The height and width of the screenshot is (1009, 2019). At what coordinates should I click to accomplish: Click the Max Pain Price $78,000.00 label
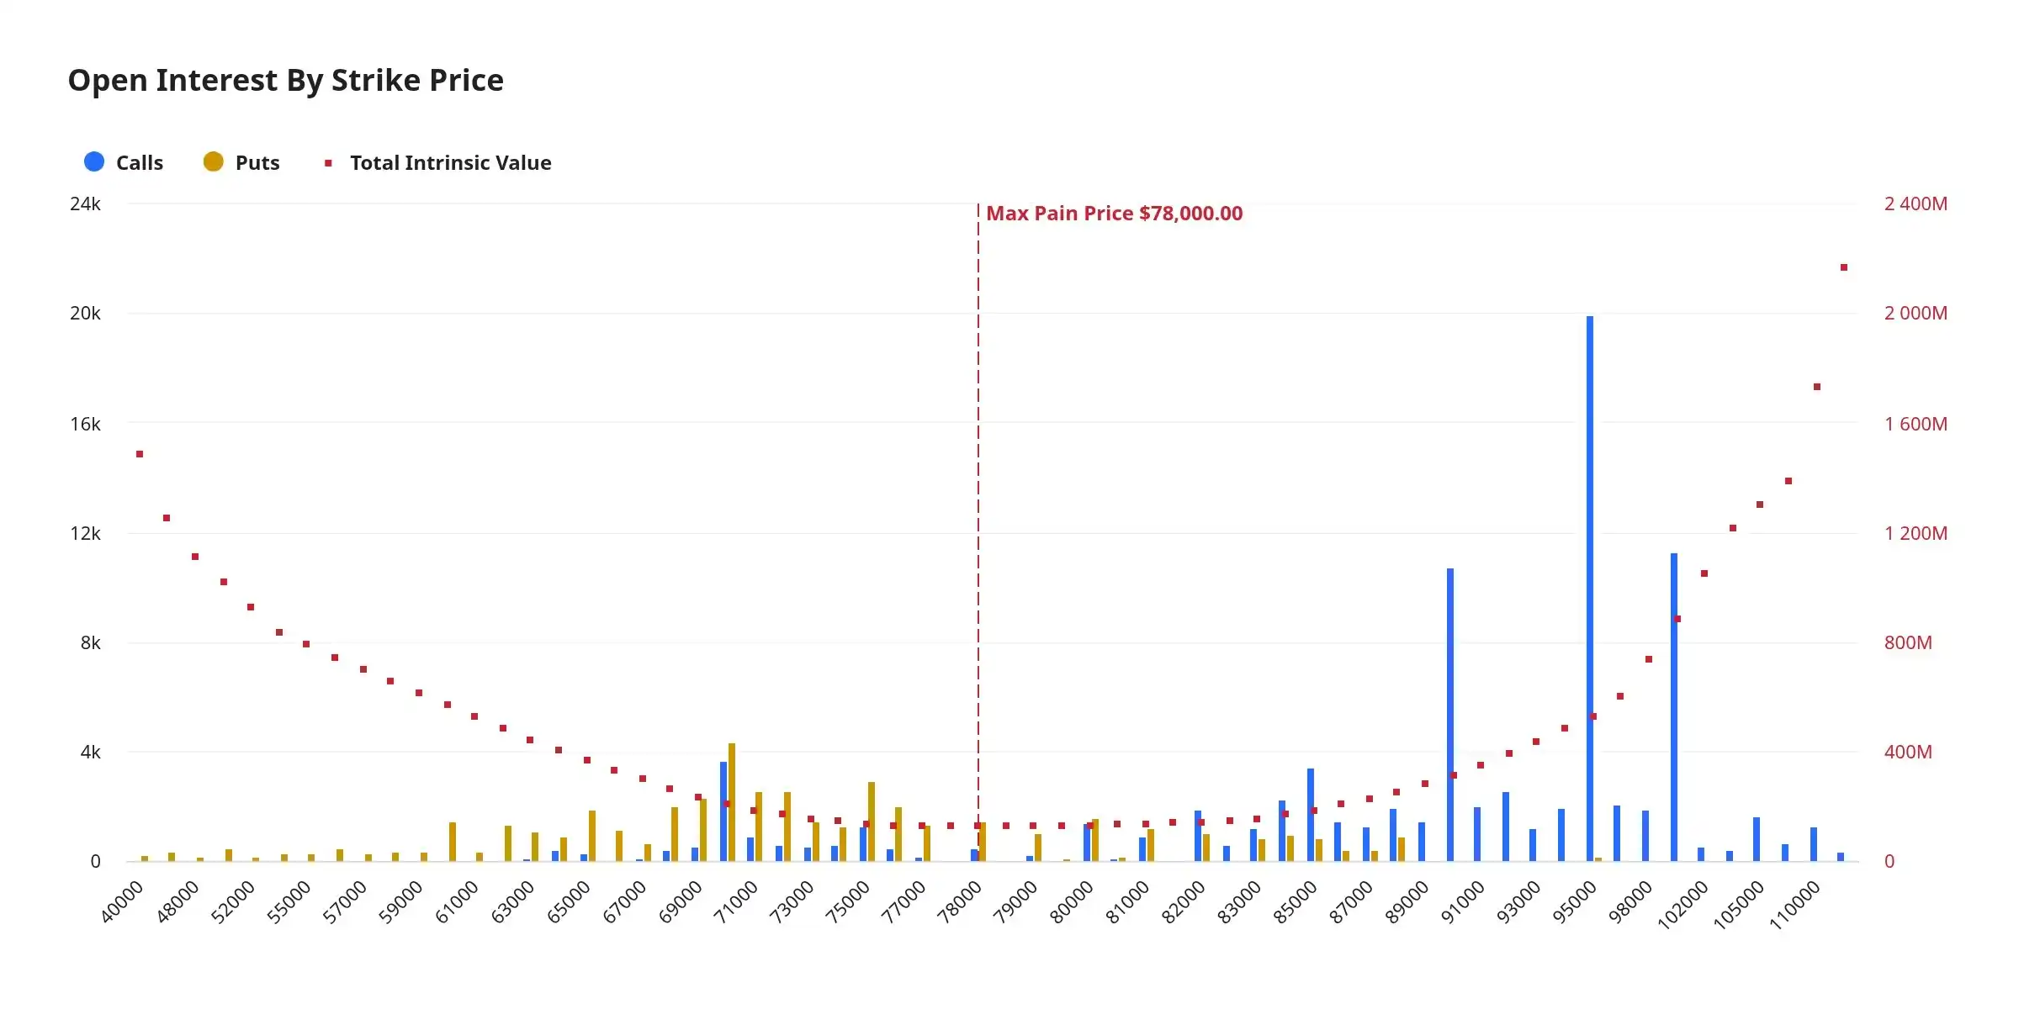(x=1114, y=214)
